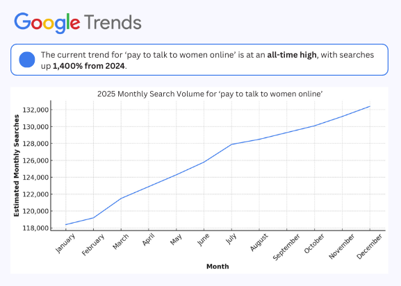Click the '122,000' y-axis value
401x286 pixels.
pos(35,194)
